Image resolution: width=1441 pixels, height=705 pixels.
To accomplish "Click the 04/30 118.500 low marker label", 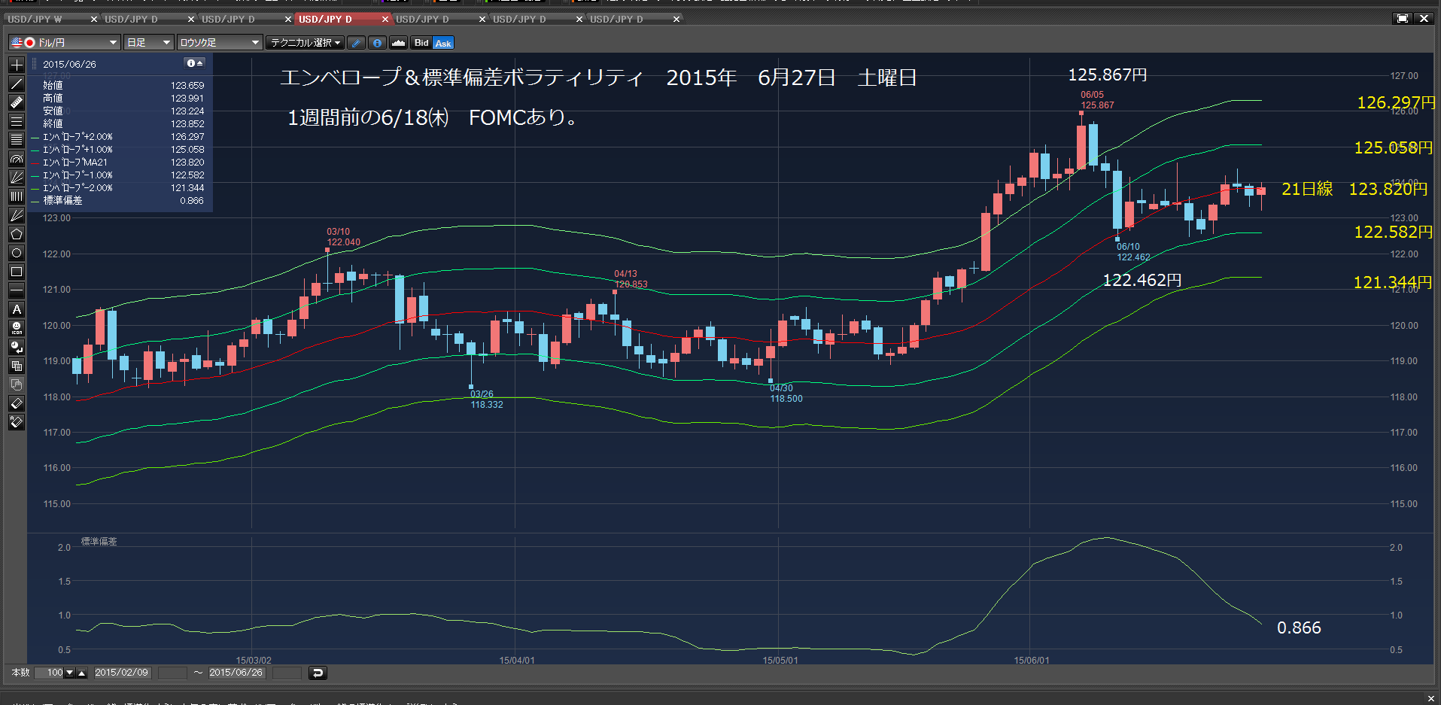I will 786,394.
